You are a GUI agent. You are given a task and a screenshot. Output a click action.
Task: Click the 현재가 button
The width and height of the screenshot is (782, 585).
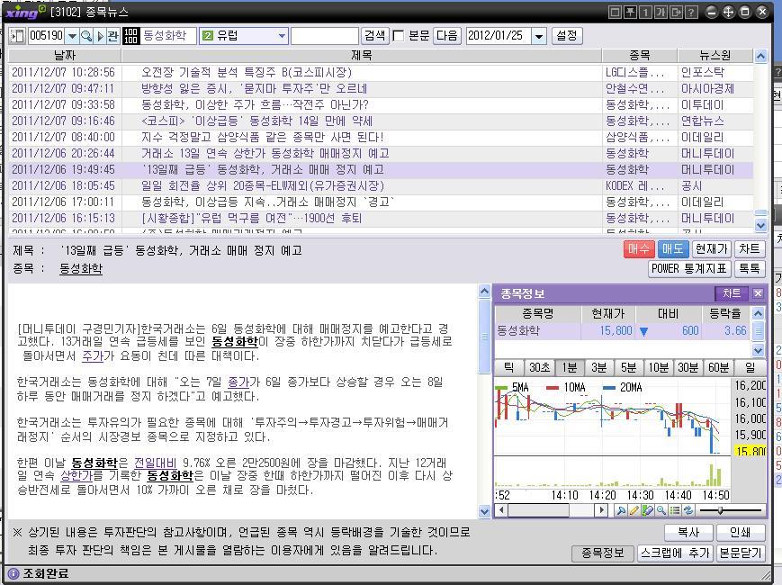pyautogui.click(x=711, y=248)
